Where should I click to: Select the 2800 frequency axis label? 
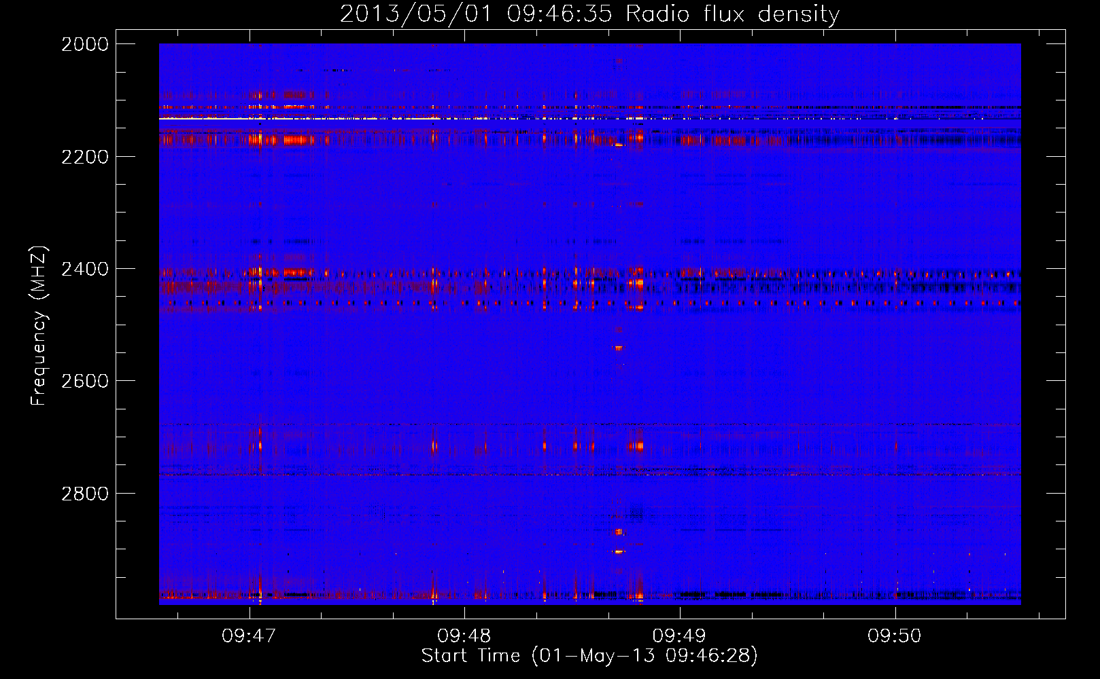[85, 494]
